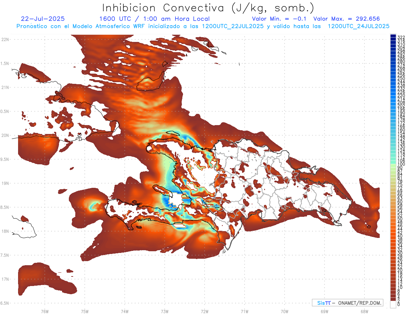Click the "20N" latitude label

5,135
